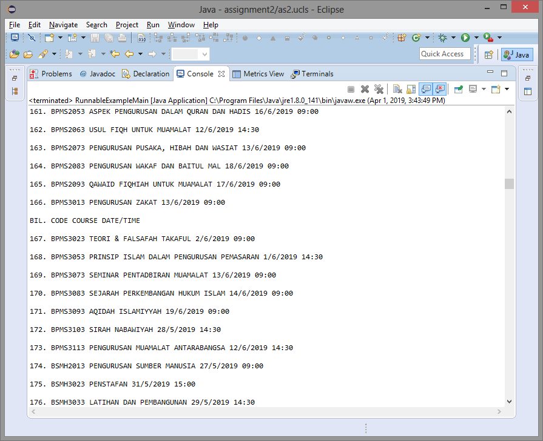Viewport: 543px width, 441px height.
Task: Open the Debug dropdown arrow
Action: tap(453, 38)
